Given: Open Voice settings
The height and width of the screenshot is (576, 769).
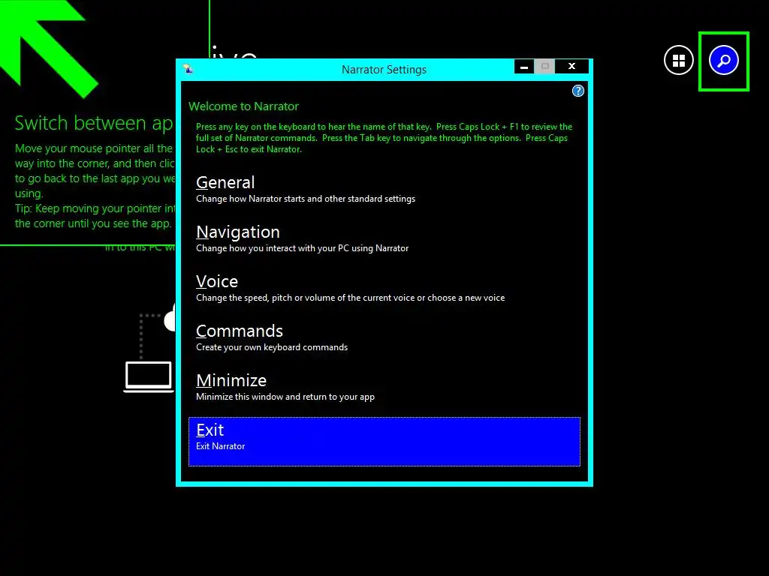Looking at the screenshot, I should coord(384,288).
